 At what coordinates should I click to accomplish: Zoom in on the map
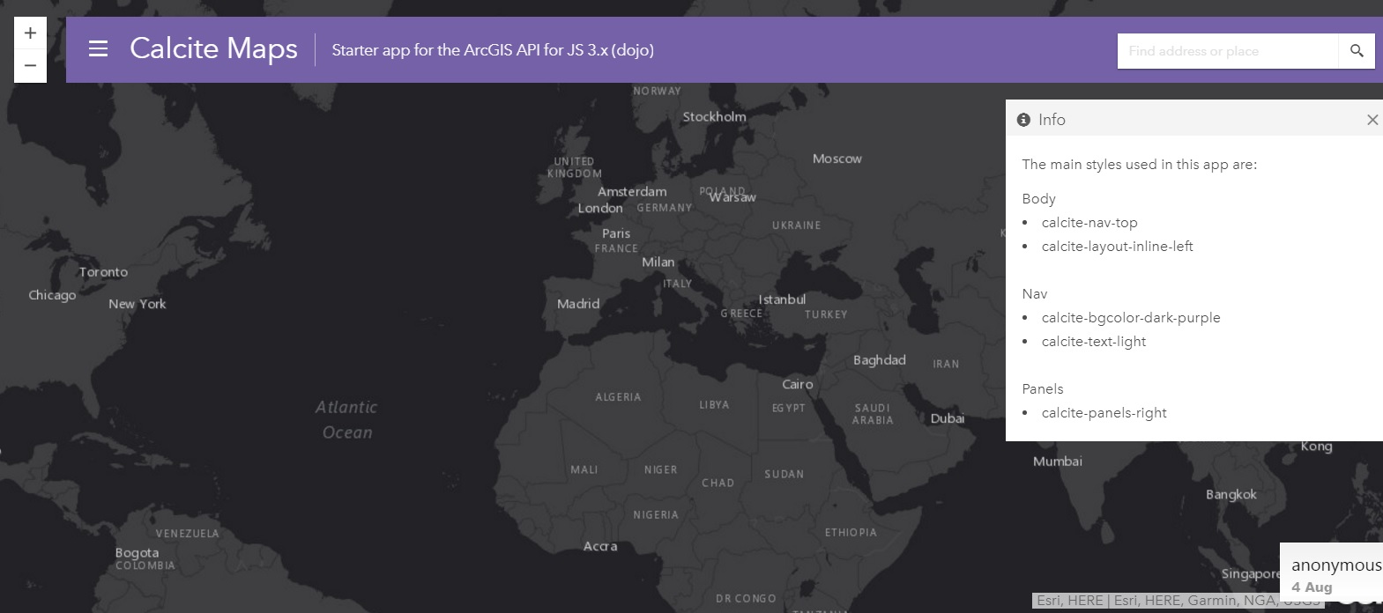click(x=30, y=33)
